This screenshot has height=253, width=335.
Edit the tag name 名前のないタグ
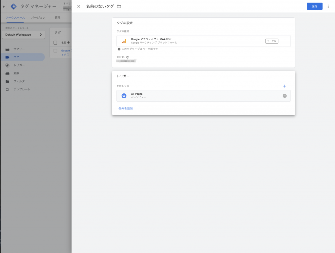[x=100, y=7]
